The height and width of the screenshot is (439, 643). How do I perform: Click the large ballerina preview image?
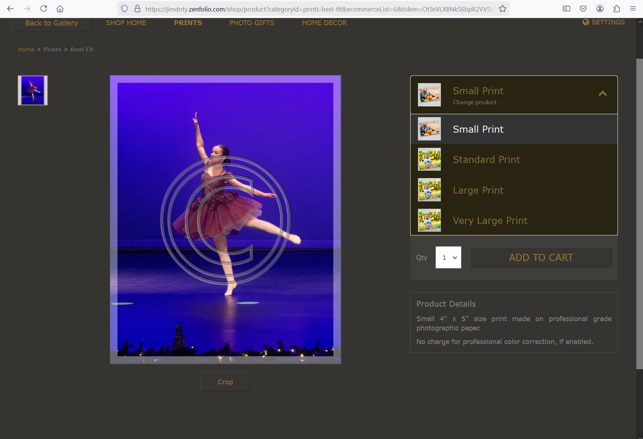click(x=225, y=219)
